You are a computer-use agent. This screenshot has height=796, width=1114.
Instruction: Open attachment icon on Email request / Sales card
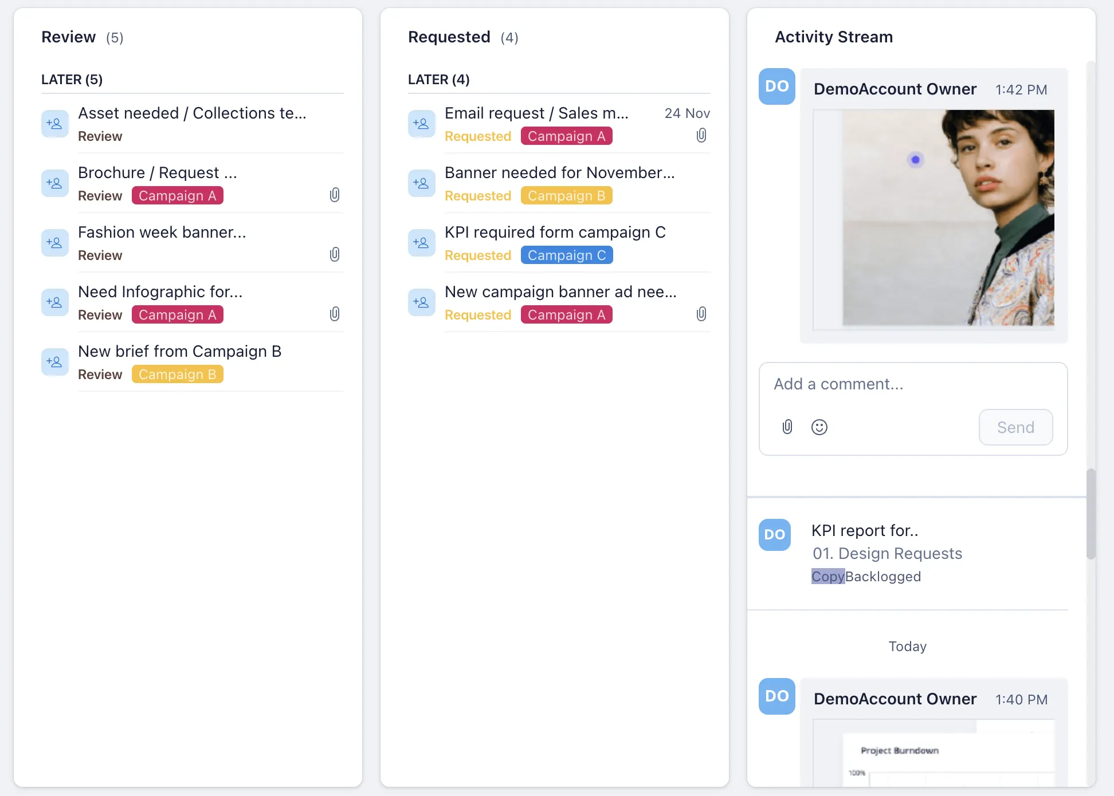click(701, 136)
